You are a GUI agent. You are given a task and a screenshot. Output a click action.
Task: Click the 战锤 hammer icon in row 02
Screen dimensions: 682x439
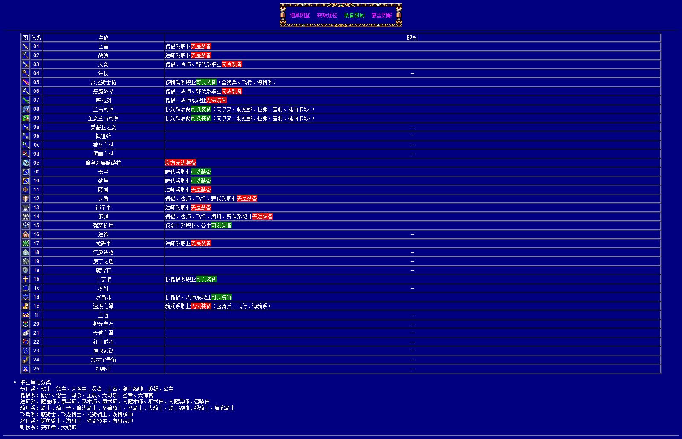[x=26, y=55]
